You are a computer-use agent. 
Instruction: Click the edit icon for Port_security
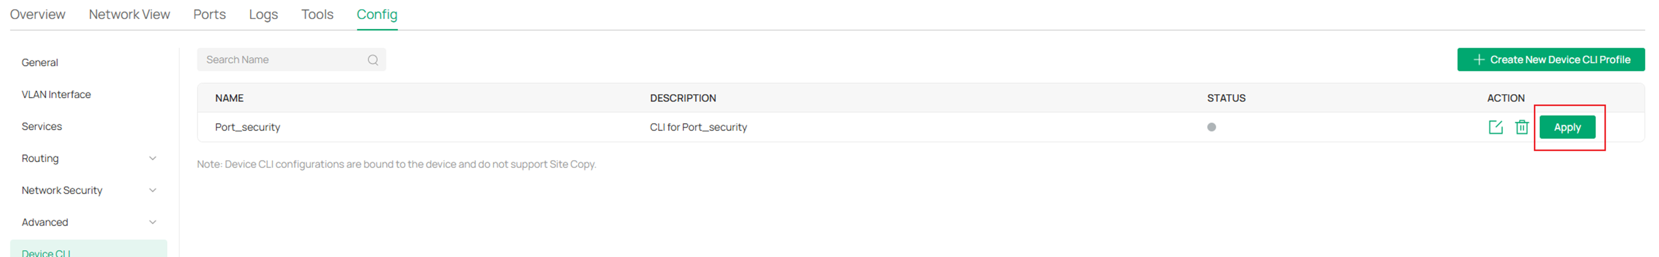pos(1496,127)
